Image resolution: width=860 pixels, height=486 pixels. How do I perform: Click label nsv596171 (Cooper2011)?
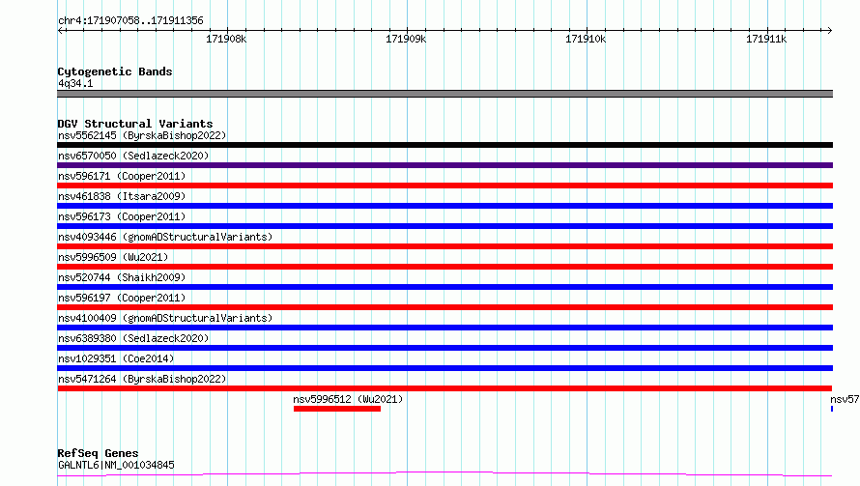click(x=122, y=176)
